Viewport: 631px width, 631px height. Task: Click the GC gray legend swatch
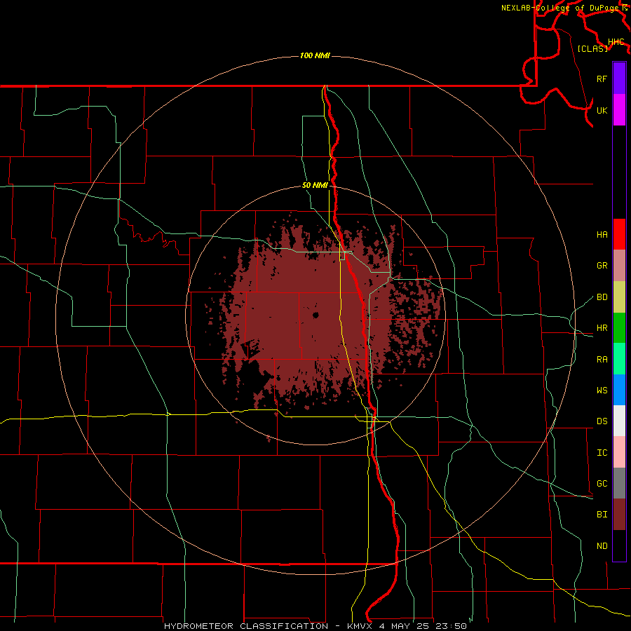coord(619,483)
